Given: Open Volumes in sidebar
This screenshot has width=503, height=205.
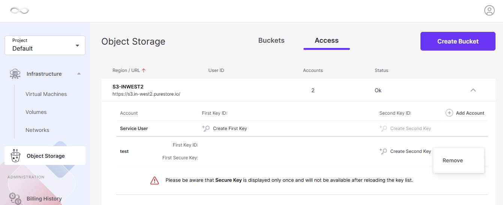Looking at the screenshot, I should coord(36,112).
